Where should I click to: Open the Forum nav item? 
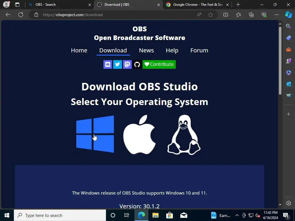click(199, 50)
